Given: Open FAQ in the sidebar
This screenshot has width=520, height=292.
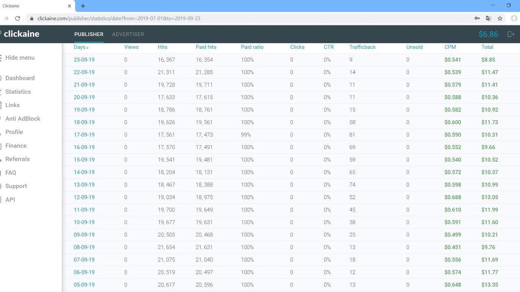Looking at the screenshot, I should tap(11, 172).
